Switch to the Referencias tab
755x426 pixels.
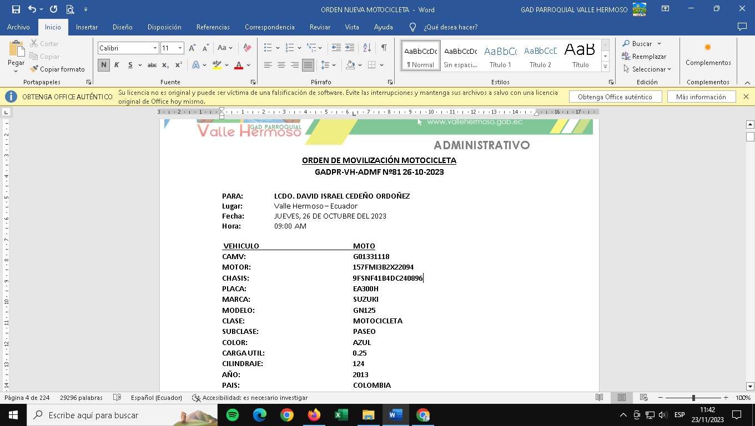pyautogui.click(x=213, y=27)
